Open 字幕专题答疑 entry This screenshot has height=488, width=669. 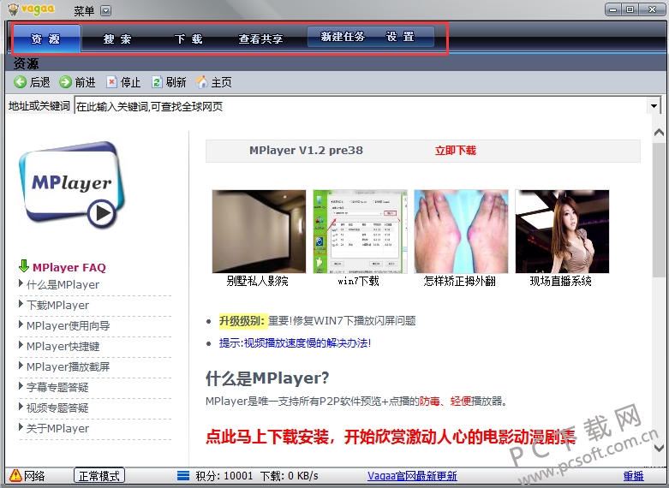pos(57,387)
